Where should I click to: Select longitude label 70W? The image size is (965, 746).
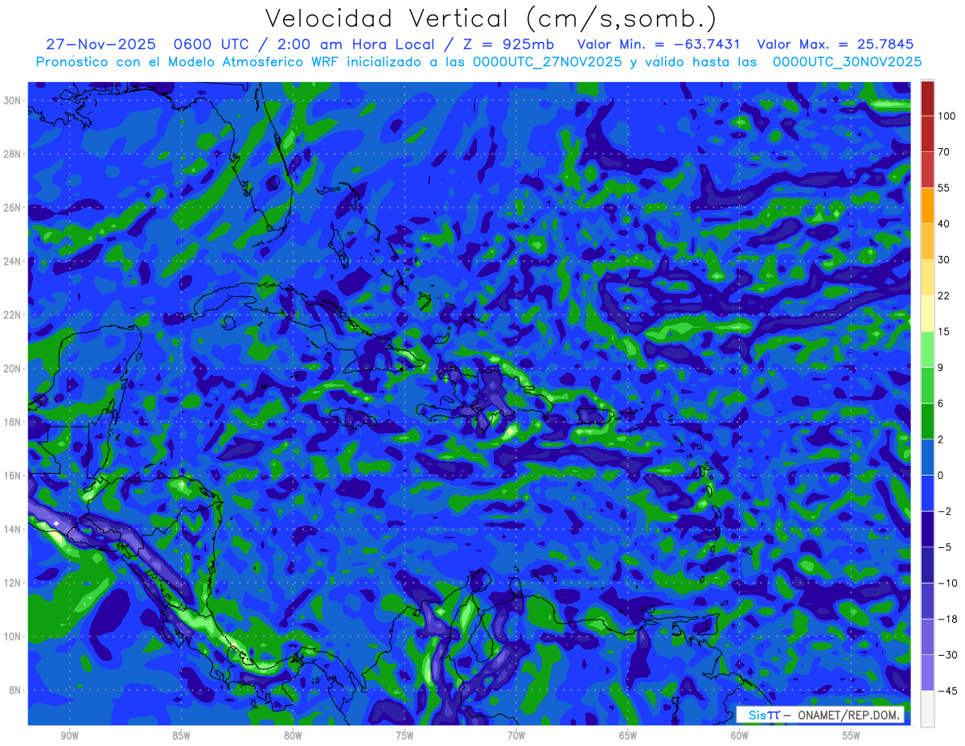point(516,736)
